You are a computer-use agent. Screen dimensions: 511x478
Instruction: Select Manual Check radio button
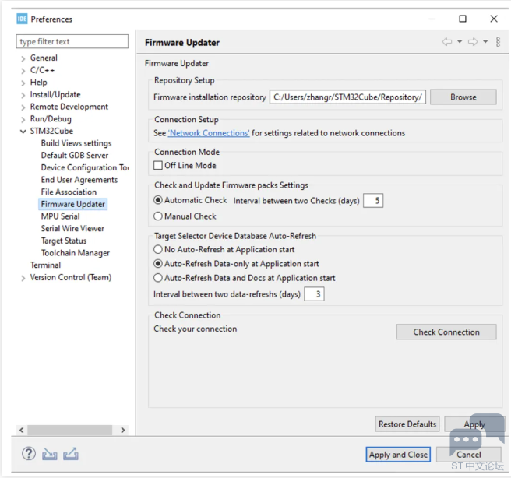point(158,216)
